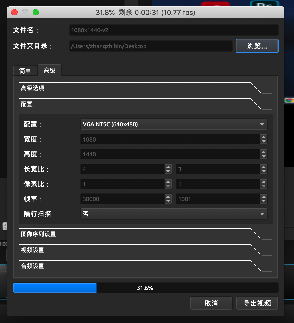Increase the aspect ratio numerator 4
This screenshot has height=323, width=294.
click(x=168, y=167)
